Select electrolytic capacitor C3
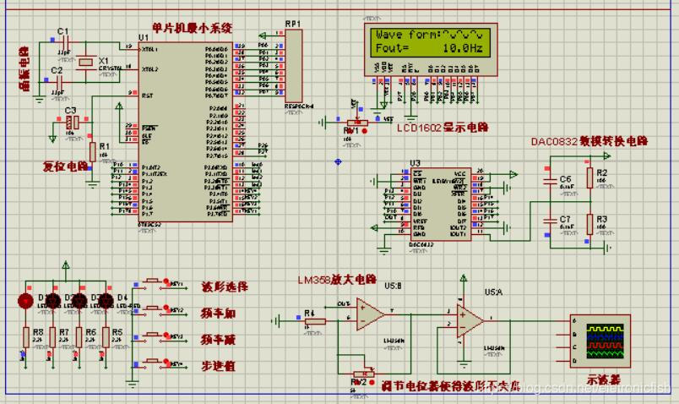679x404 pixels. pos(73,123)
